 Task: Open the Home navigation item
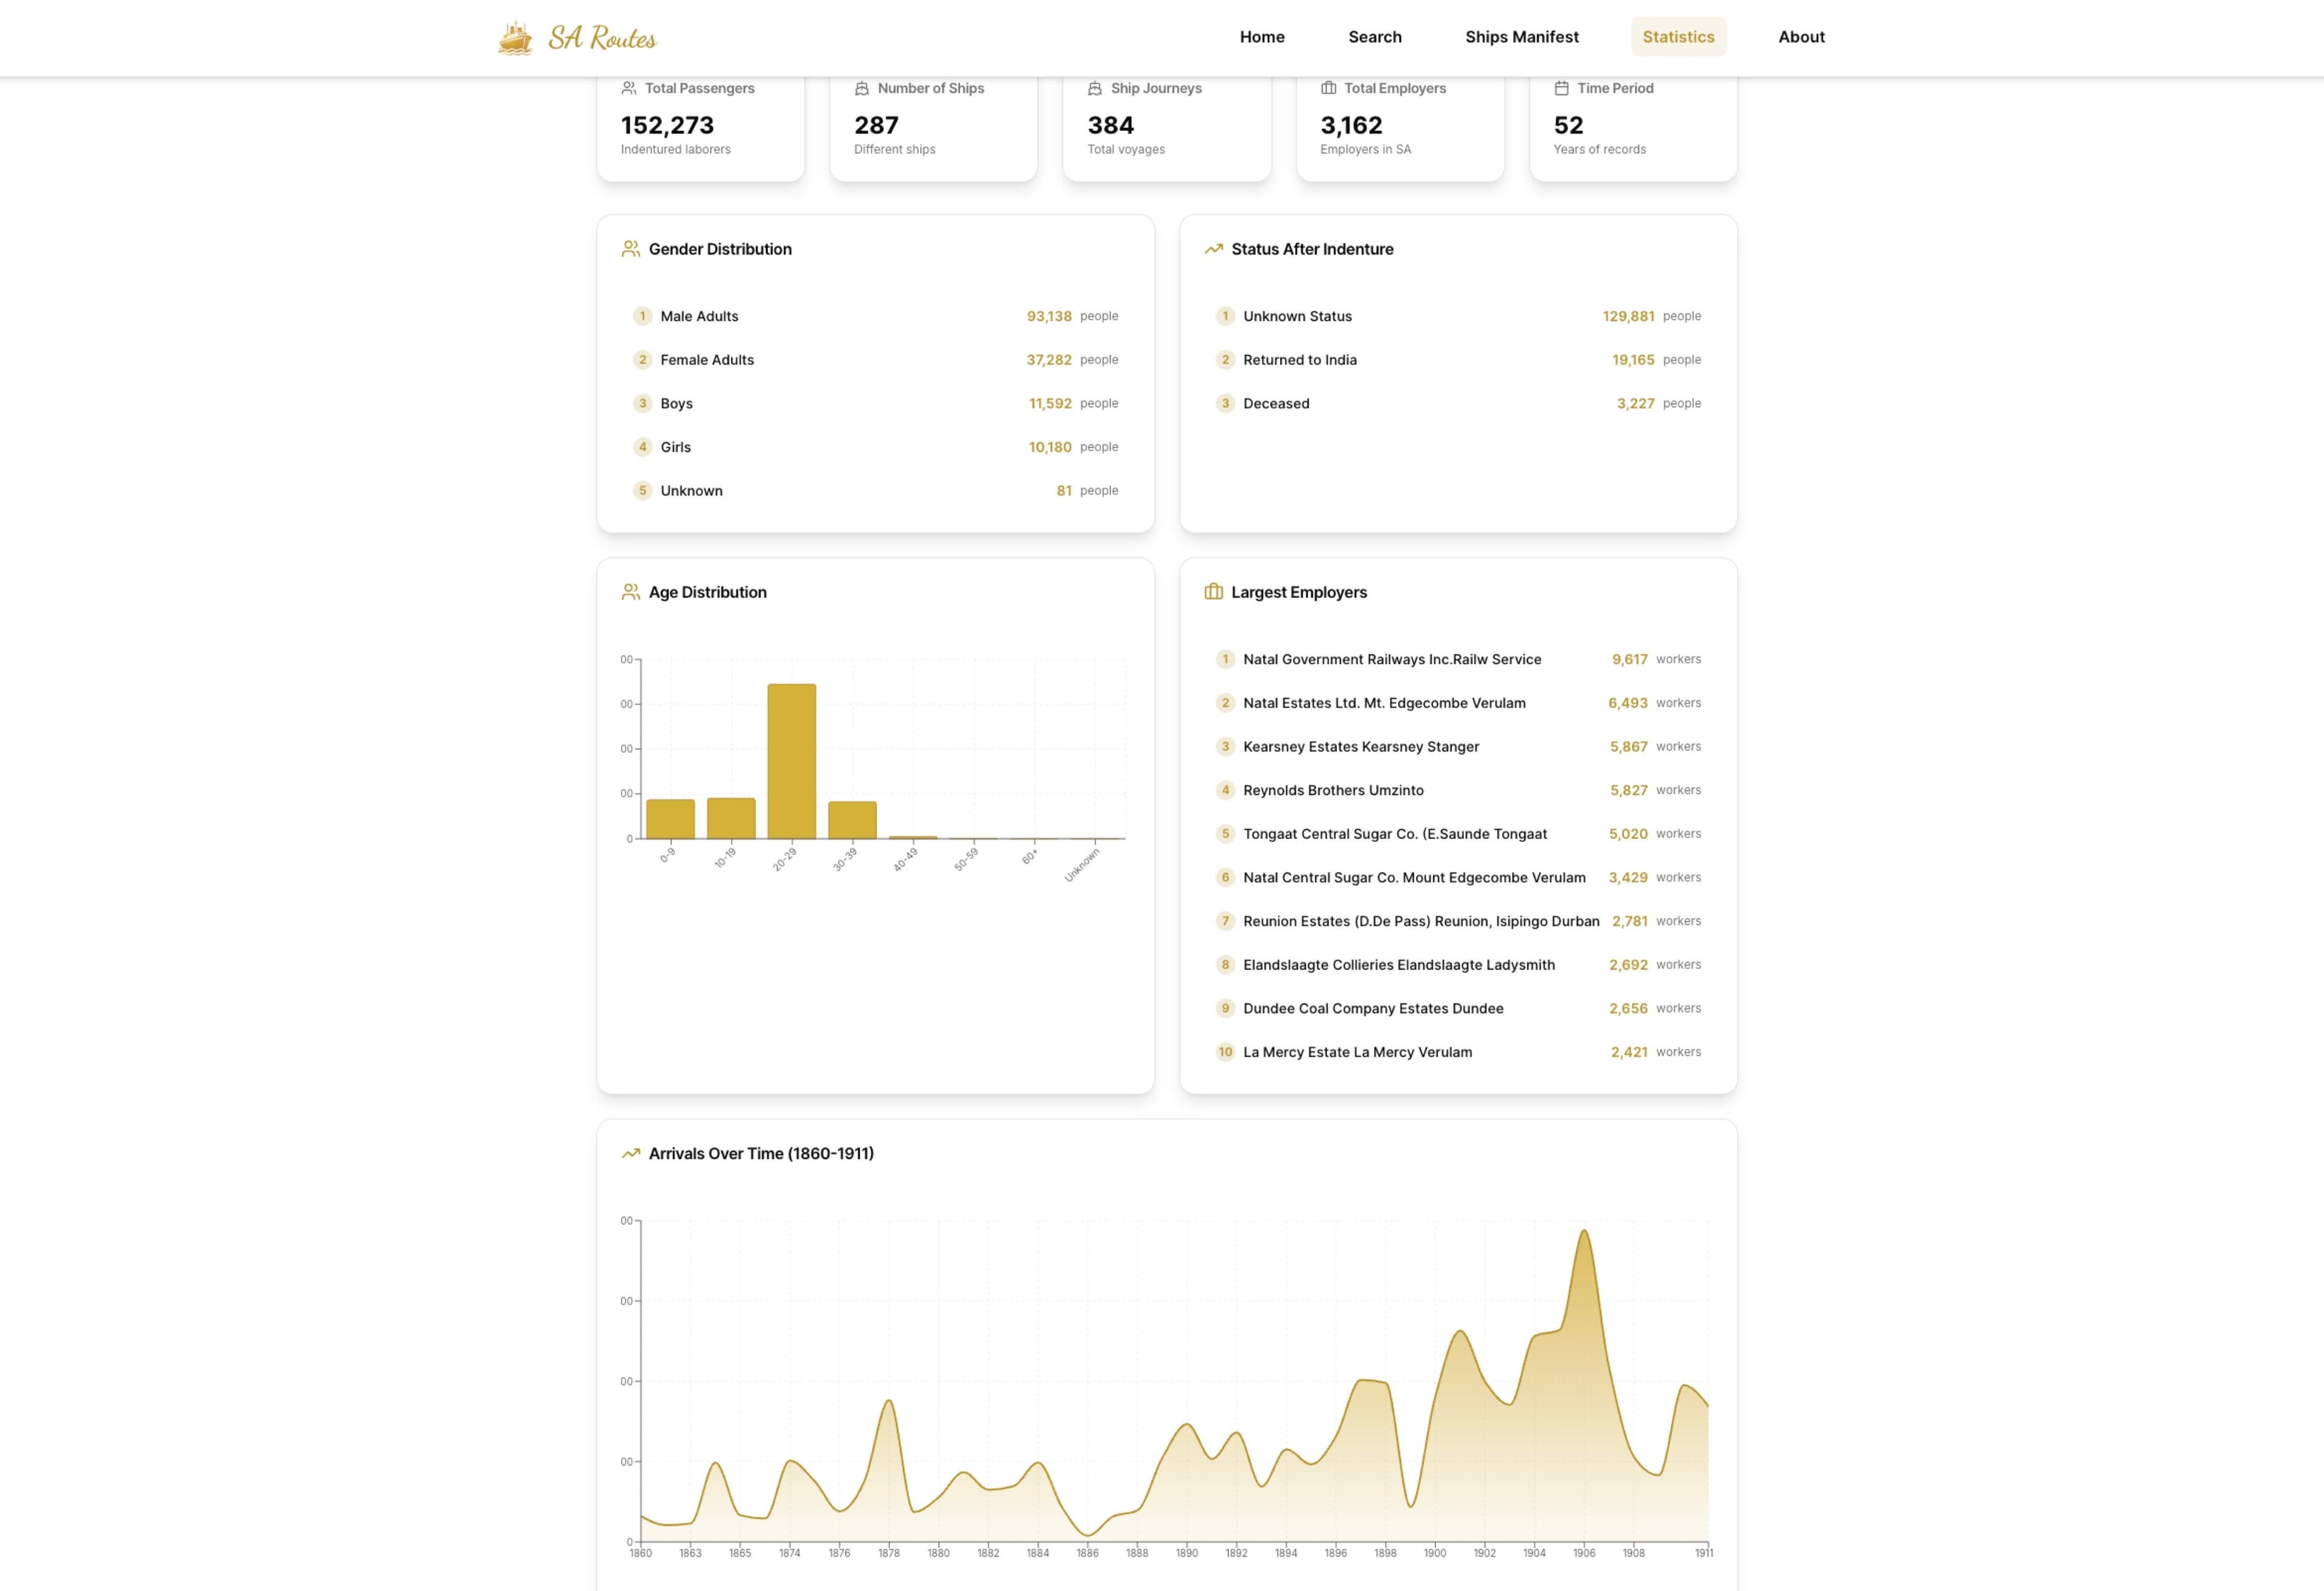click(1261, 37)
